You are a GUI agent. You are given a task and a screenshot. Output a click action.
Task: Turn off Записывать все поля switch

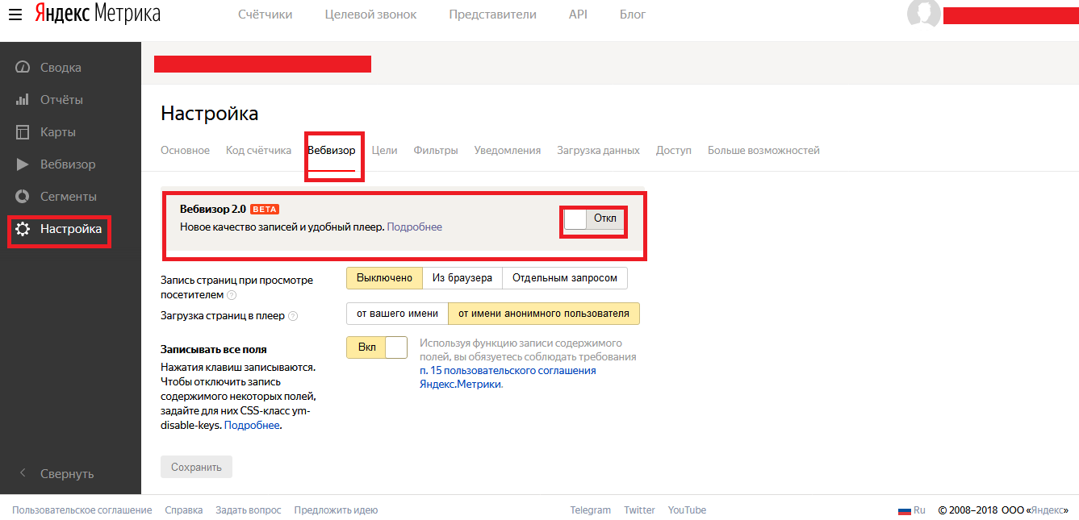(x=377, y=347)
